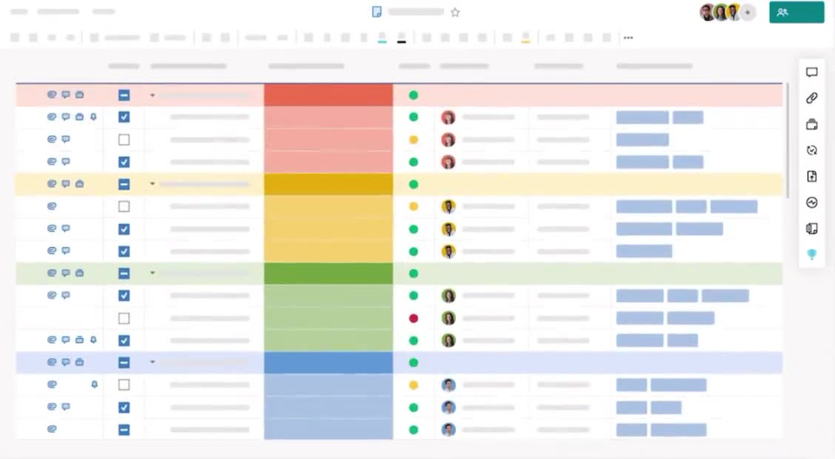Open the proofs briefcase icon in right sidebar
The width and height of the screenshot is (835, 459).
812,124
